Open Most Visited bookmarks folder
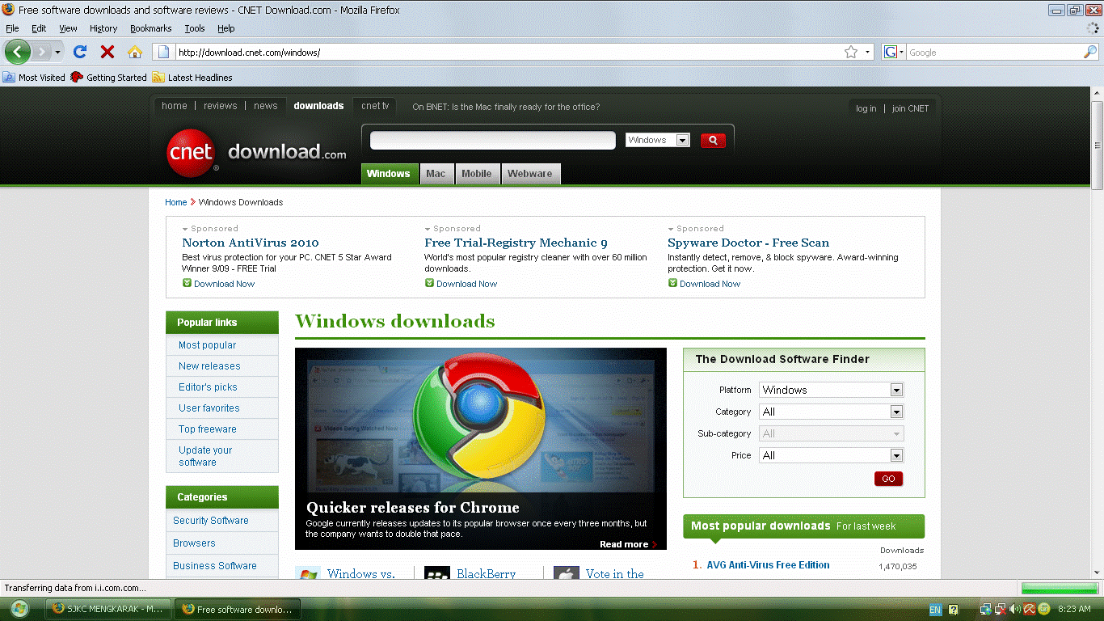 click(34, 78)
